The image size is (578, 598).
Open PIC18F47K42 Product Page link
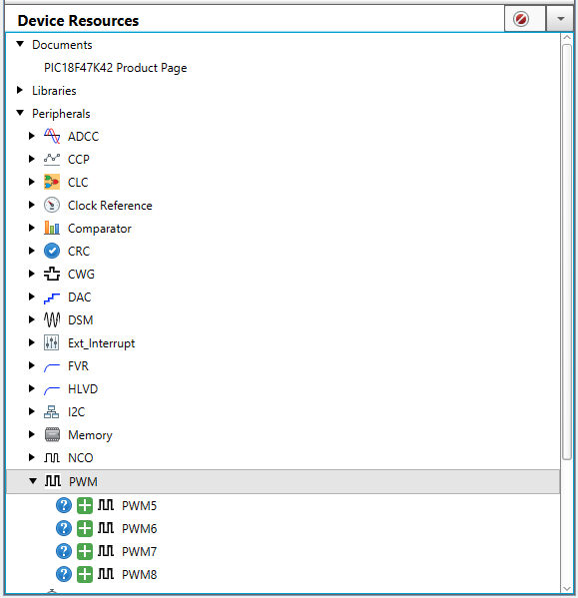[x=116, y=68]
